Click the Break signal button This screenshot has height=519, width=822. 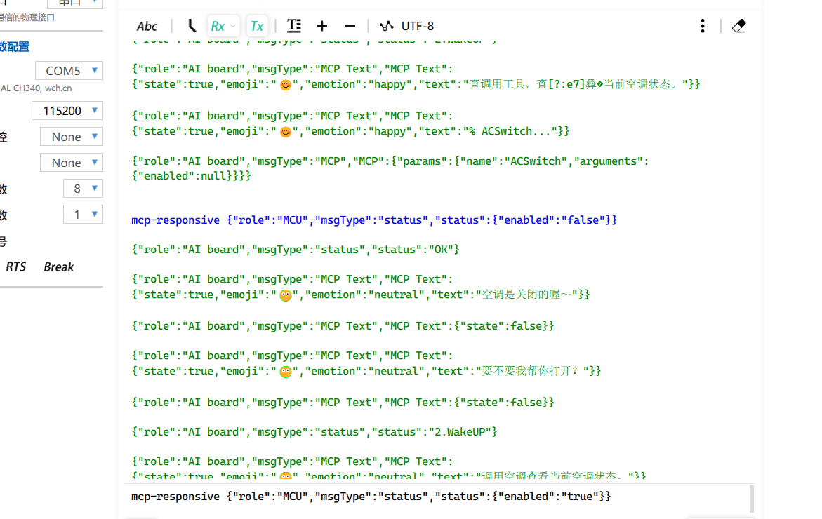[x=58, y=267]
